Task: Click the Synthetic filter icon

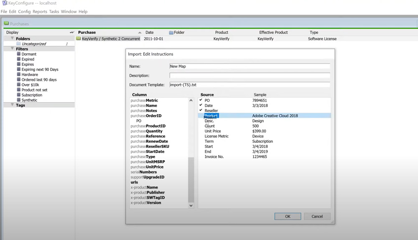Action: (x=19, y=100)
